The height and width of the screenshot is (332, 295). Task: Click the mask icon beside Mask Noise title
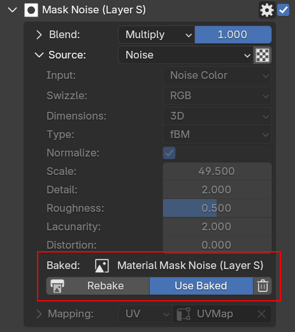[x=31, y=10]
